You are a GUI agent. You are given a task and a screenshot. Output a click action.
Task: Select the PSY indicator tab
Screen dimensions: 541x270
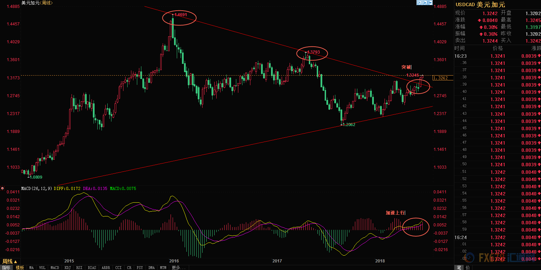(x=140, y=268)
